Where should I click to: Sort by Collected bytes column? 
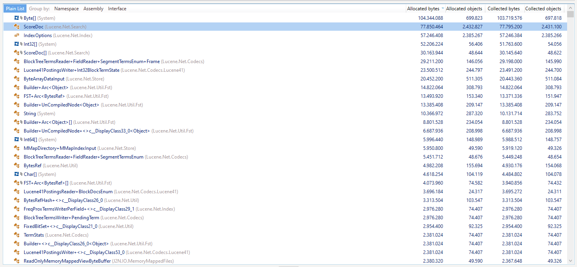(504, 9)
